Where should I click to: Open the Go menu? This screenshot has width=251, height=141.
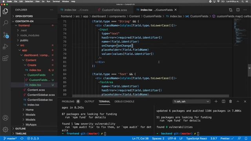coord(43,2)
